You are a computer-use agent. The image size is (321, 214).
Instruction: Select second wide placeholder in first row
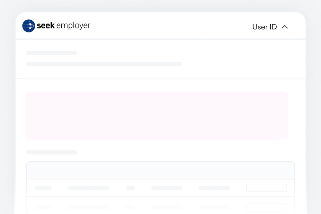[88, 188]
